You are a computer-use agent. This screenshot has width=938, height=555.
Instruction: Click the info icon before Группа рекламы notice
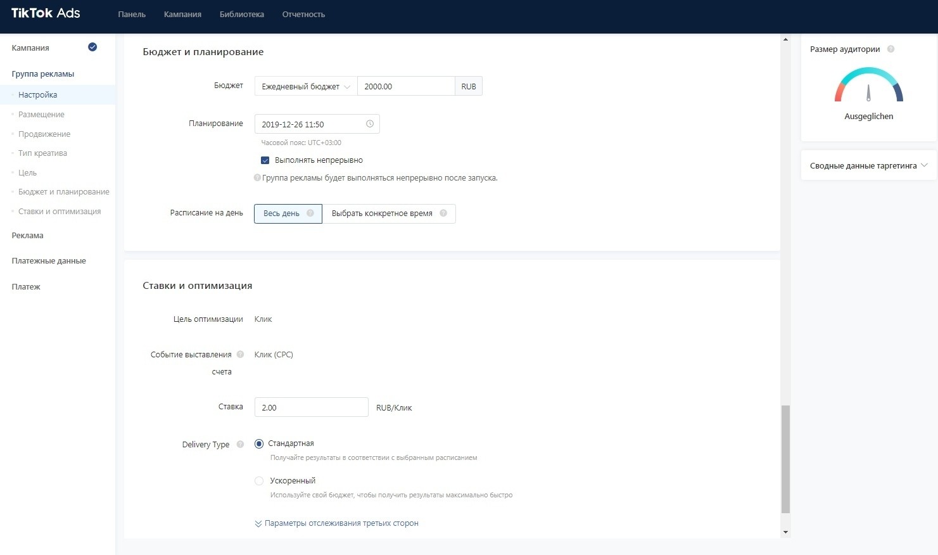tap(257, 177)
